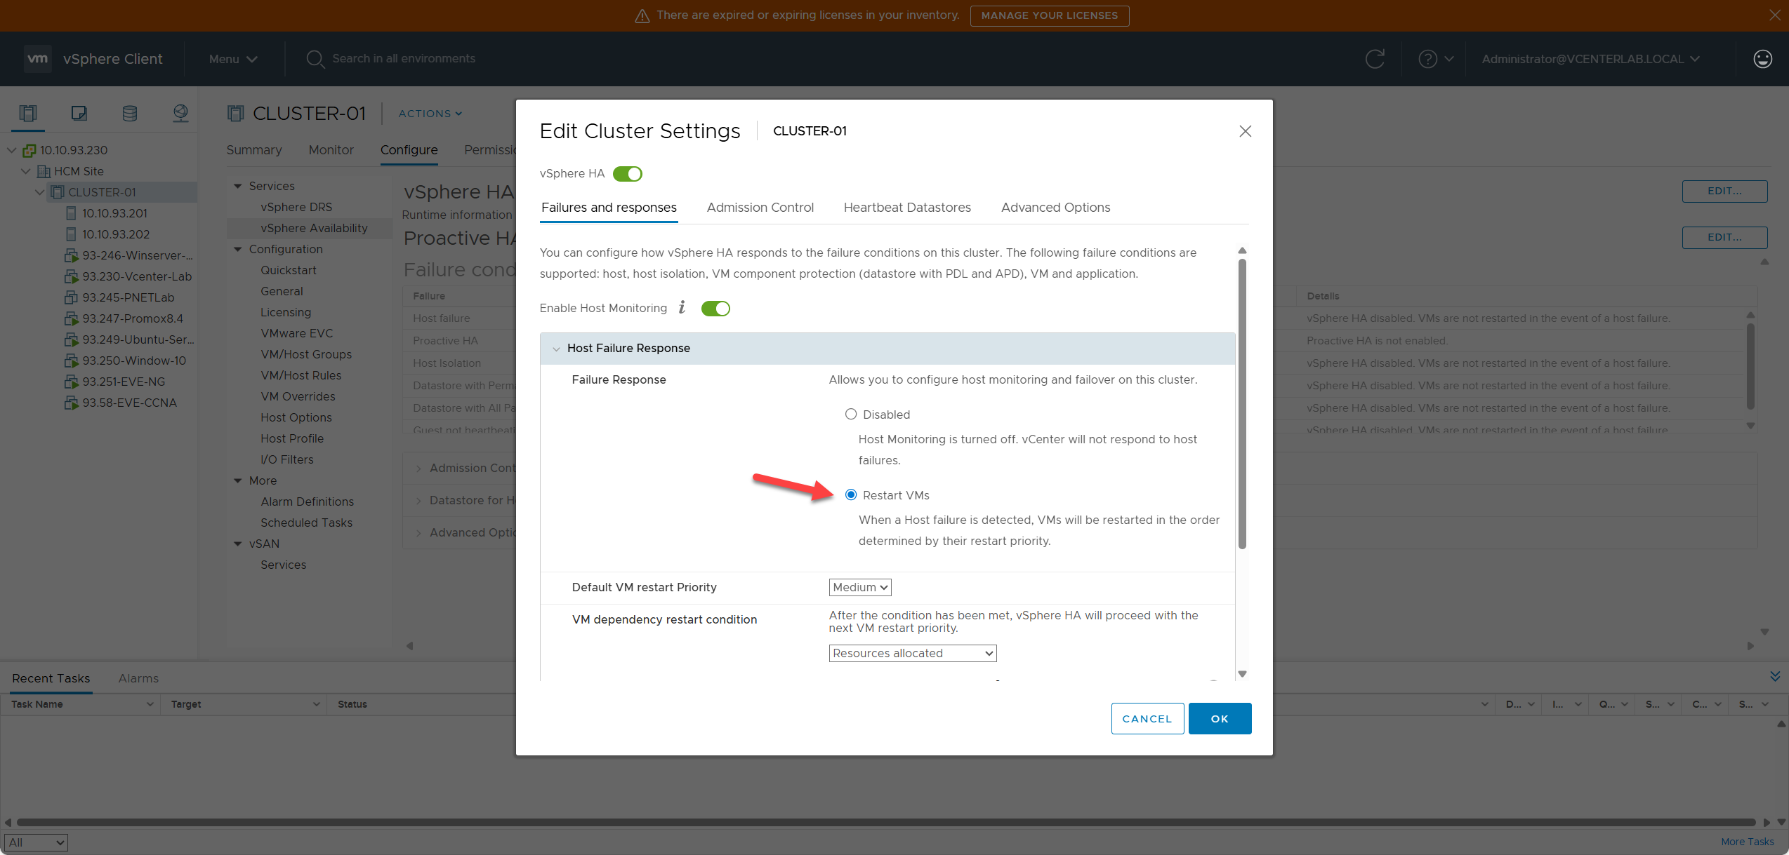Collapse the Host Failure Response section
Image resolution: width=1789 pixels, height=855 pixels.
[x=557, y=348]
